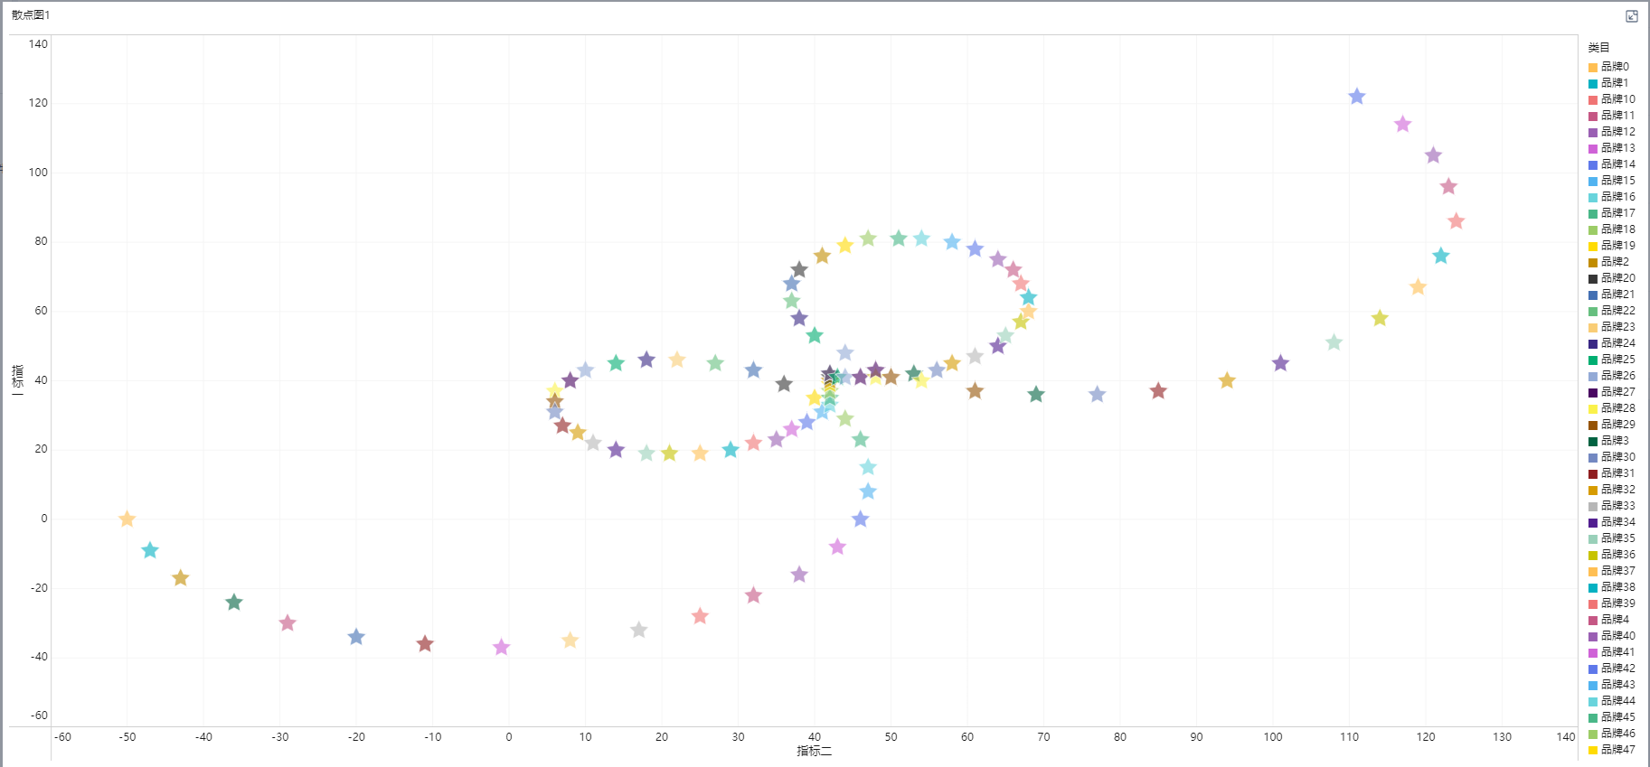Screen dimensions: 1650x767
Task: Click the 品牌0 legend color swatch
Action: pos(1593,68)
